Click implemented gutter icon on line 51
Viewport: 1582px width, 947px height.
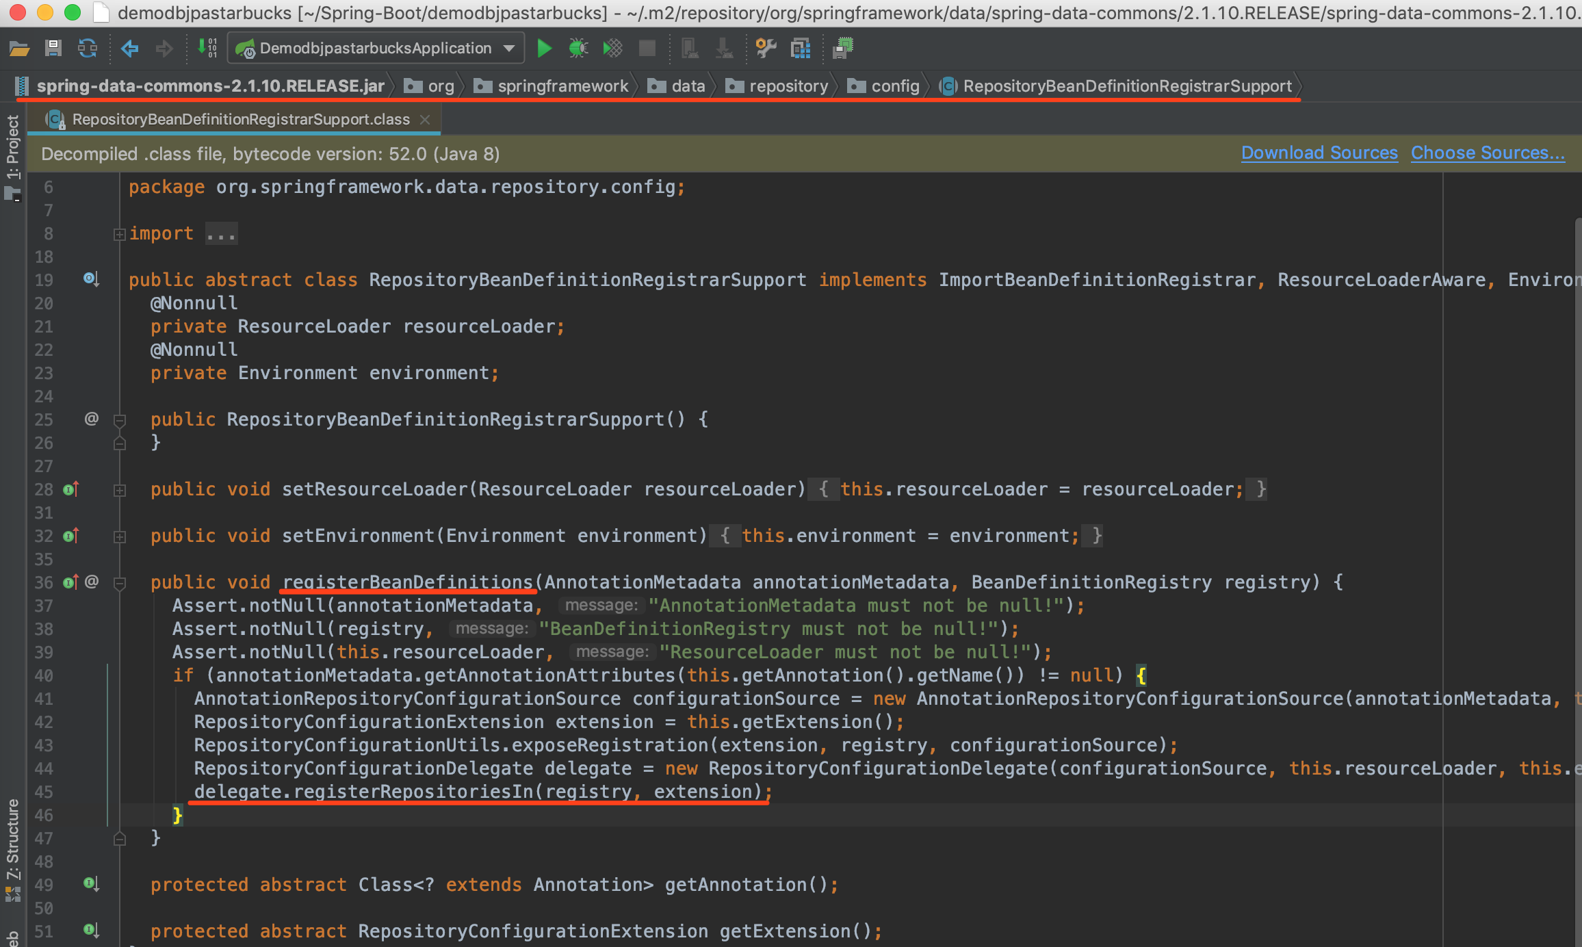point(91,930)
